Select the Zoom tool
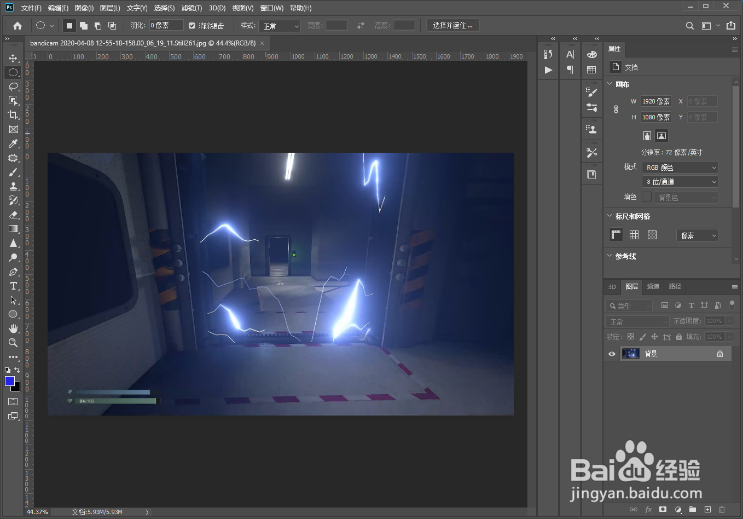Image resolution: width=743 pixels, height=519 pixels. point(13,343)
